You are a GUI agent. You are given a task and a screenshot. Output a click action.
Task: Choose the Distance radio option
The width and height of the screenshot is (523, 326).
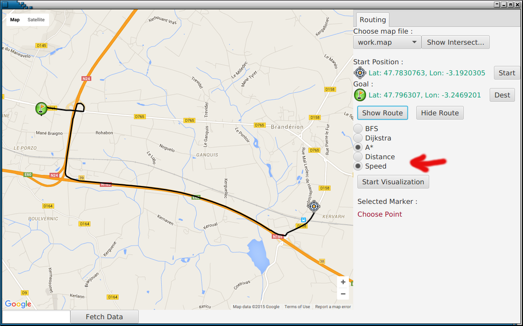coord(358,157)
